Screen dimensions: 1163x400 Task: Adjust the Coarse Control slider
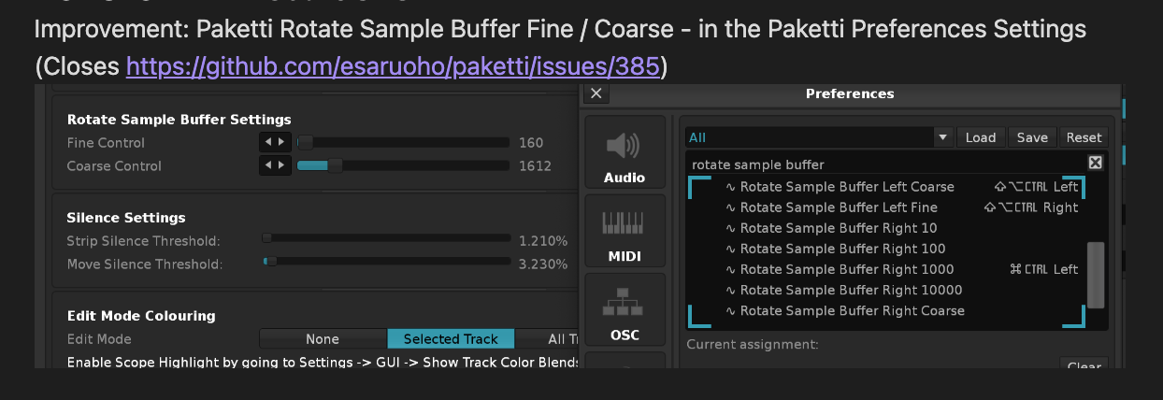404,166
